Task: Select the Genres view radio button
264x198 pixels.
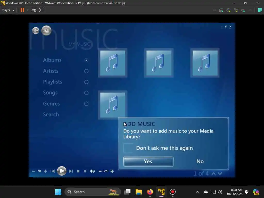Action: [86, 104]
